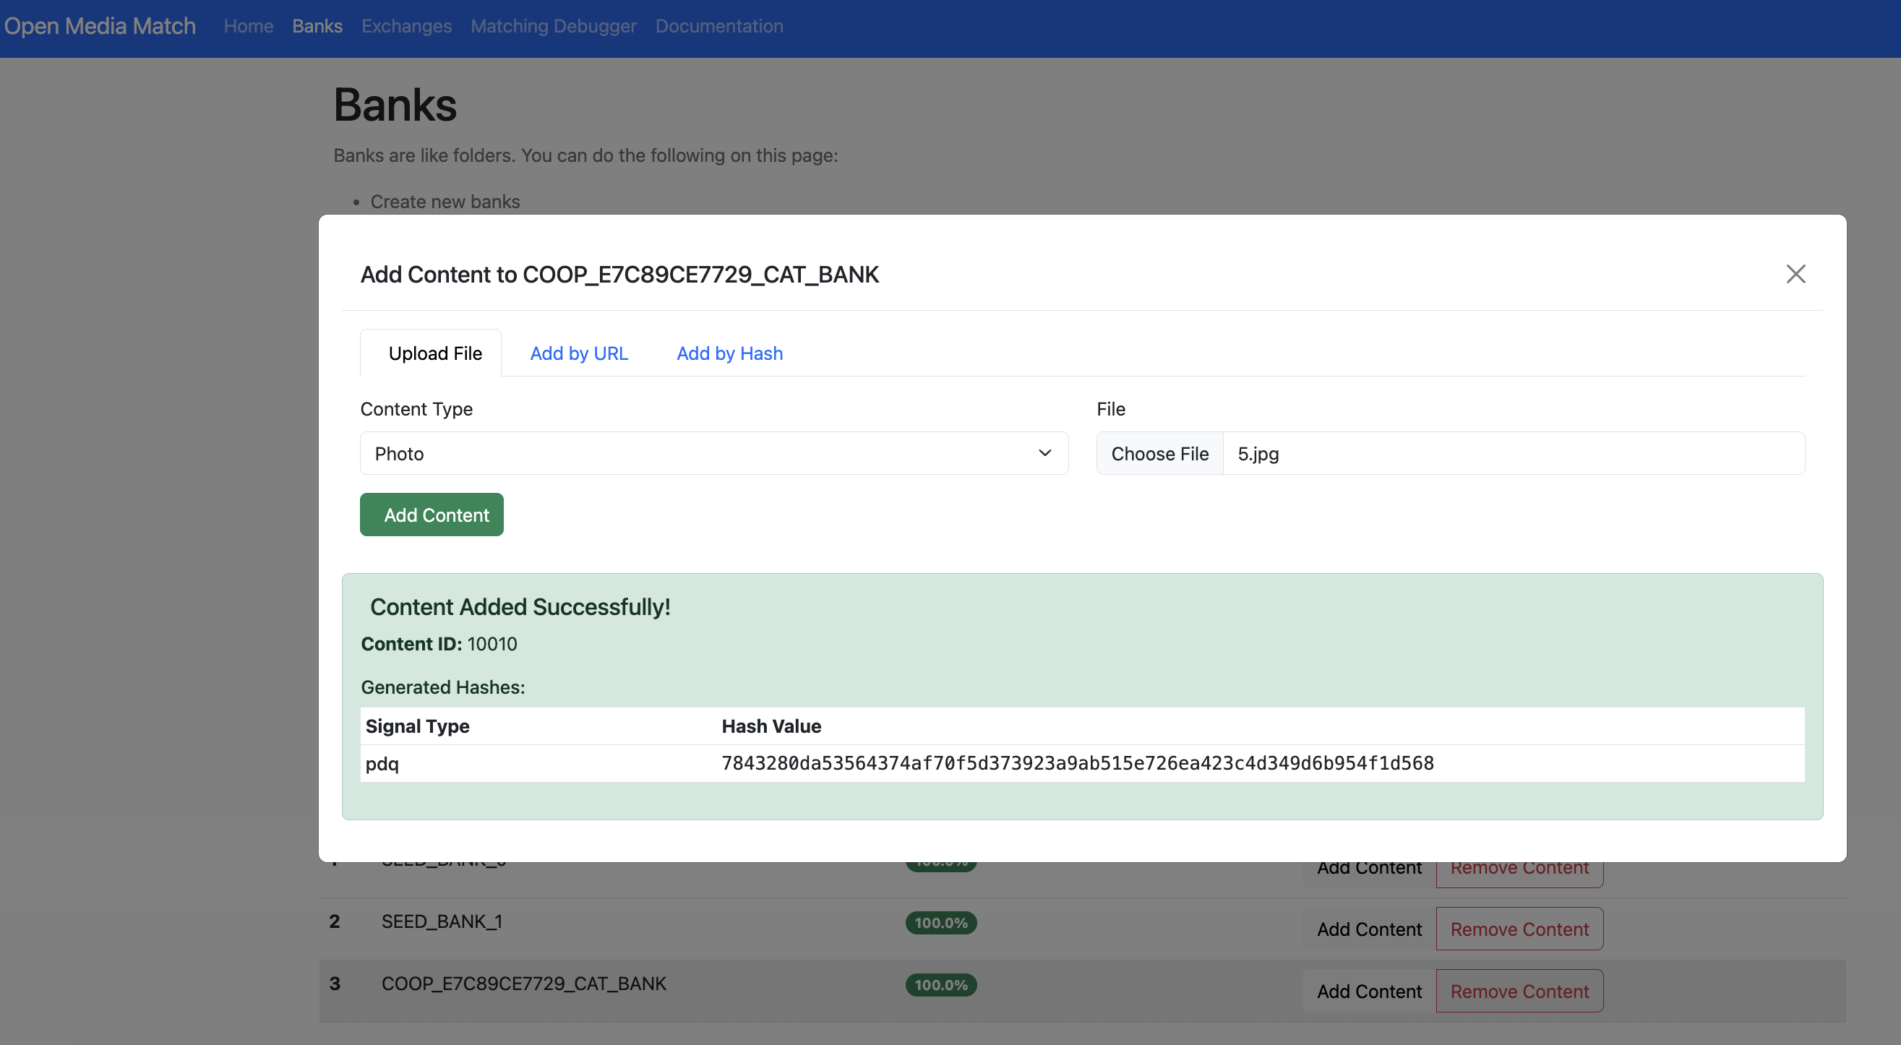Open the Home navigation menu item
The image size is (1901, 1045).
pos(248,26)
